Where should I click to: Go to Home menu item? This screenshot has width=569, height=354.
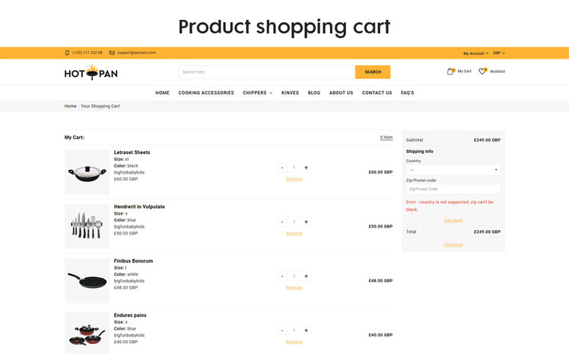point(162,93)
